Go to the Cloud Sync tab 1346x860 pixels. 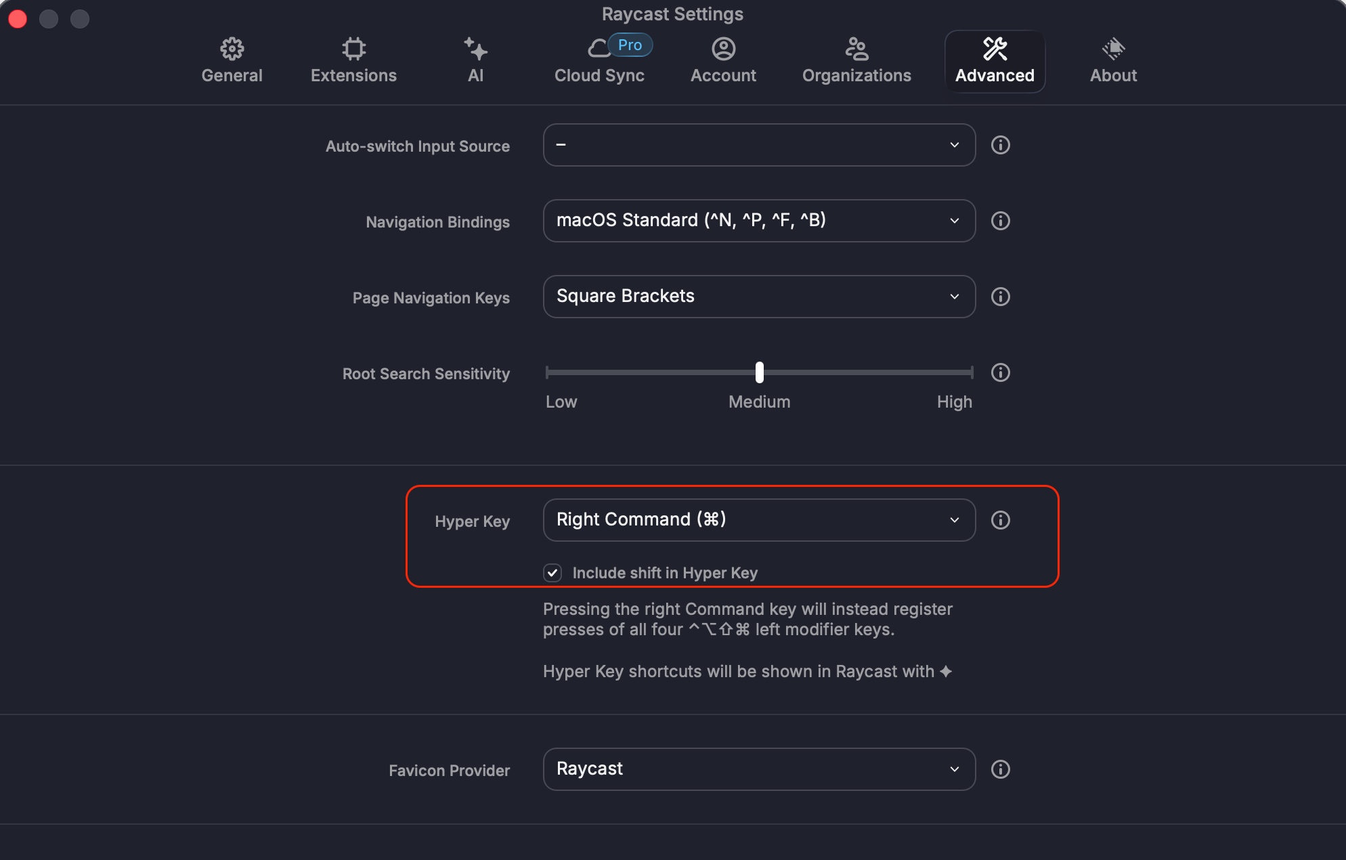pyautogui.click(x=599, y=61)
